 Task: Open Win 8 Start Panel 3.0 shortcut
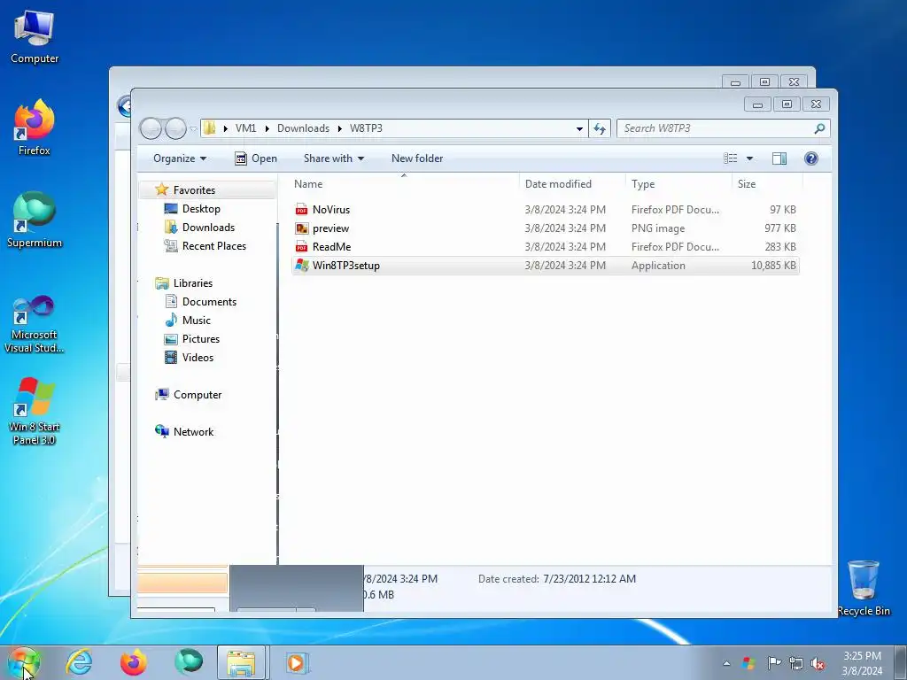click(35, 411)
